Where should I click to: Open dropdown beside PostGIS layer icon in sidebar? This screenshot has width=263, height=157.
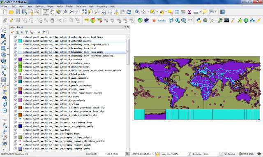pyautogui.click(x=8, y=49)
